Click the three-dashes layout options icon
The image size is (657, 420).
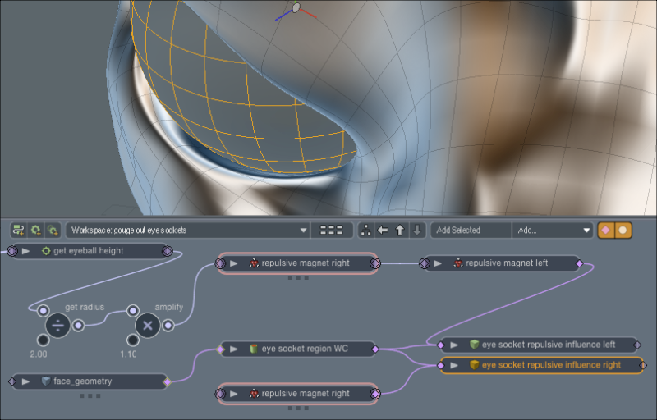click(331, 230)
